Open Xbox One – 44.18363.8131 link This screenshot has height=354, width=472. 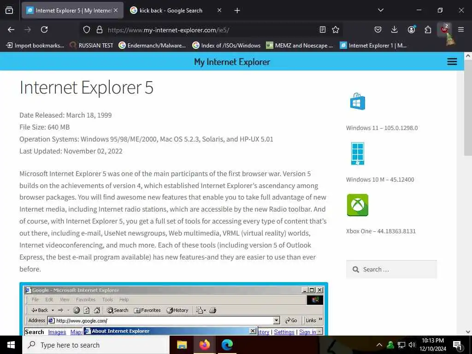pos(381,231)
